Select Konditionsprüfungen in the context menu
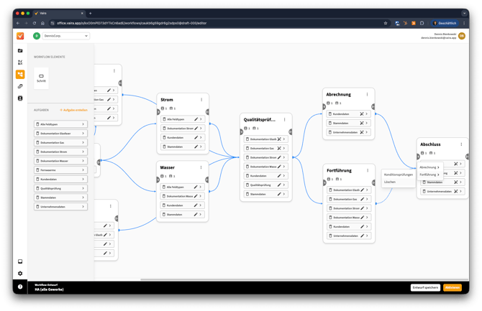The image size is (482, 311). tap(399, 175)
